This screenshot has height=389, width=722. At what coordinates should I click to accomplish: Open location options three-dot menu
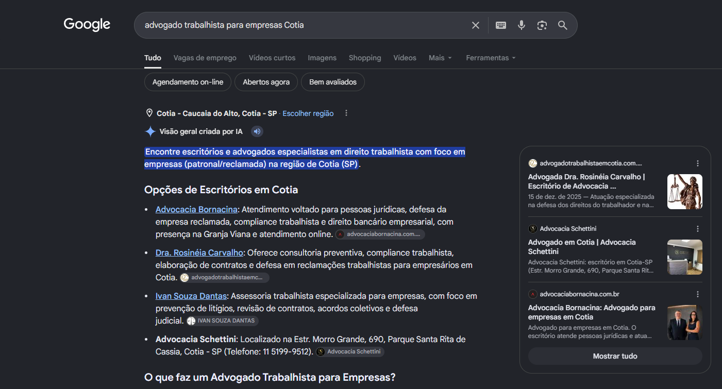(346, 113)
